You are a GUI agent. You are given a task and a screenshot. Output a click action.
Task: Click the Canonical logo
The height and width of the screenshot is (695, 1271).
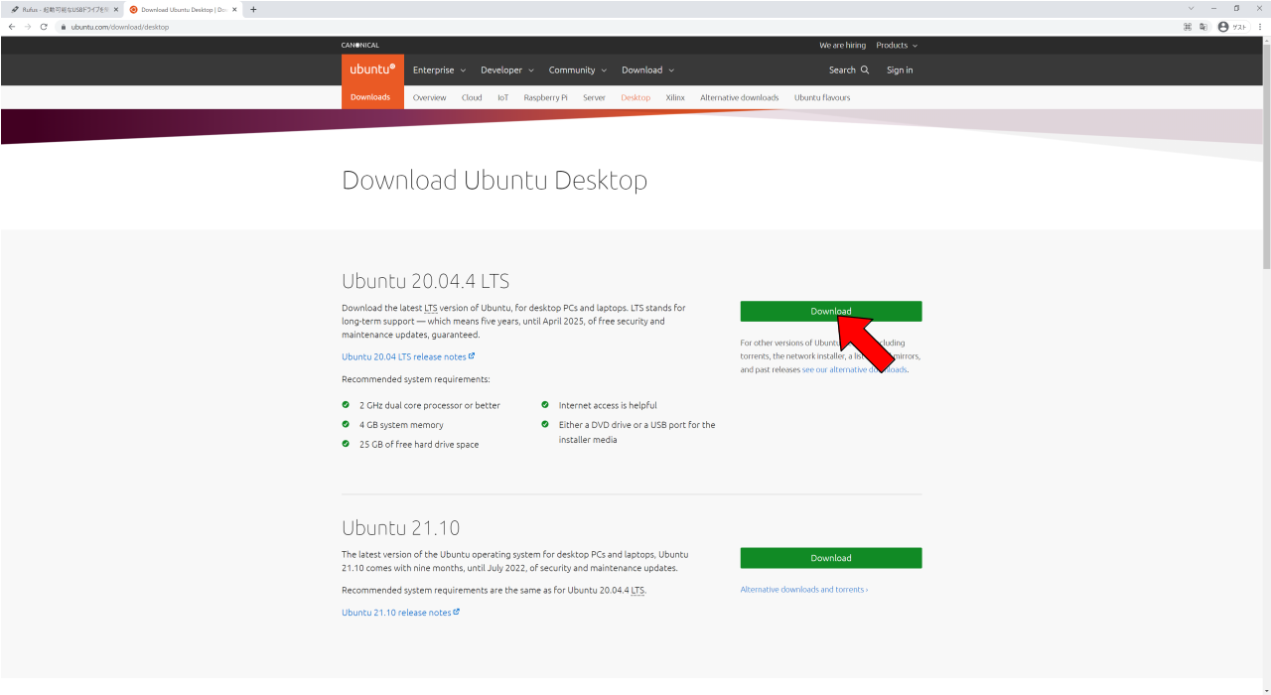tap(360, 45)
